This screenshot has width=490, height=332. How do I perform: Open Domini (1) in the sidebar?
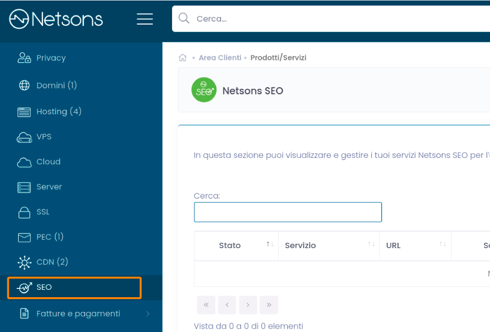coord(56,85)
